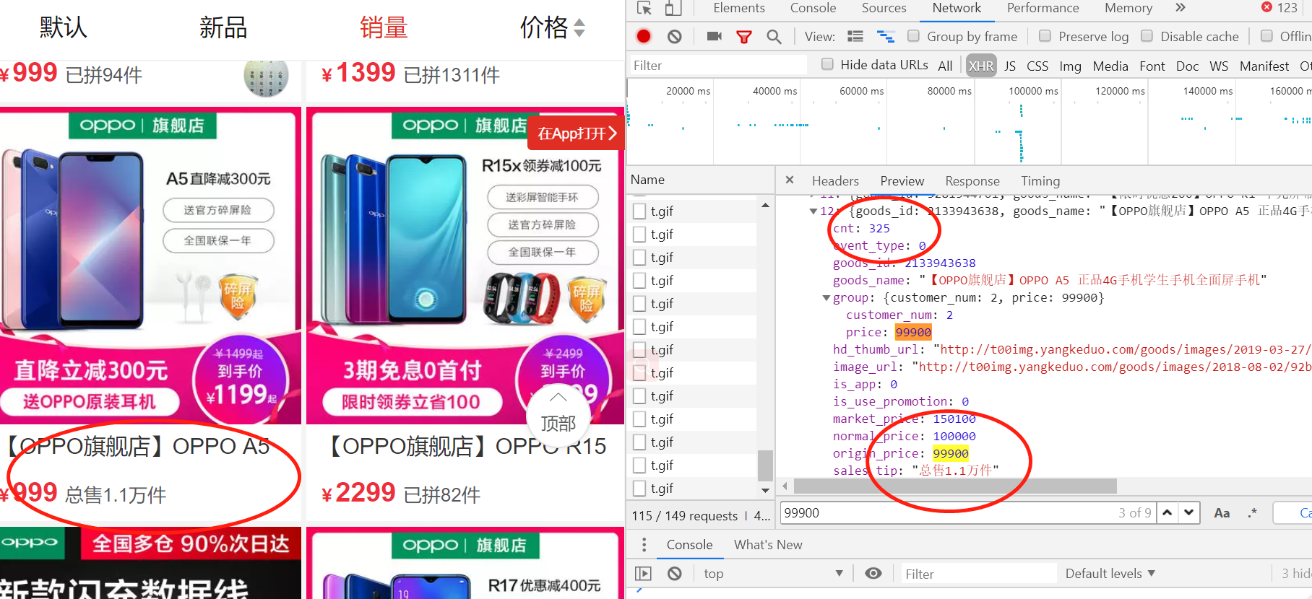
Task: Go to the next search match arrow
Action: [1189, 512]
